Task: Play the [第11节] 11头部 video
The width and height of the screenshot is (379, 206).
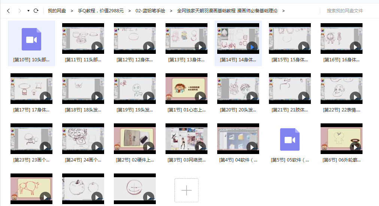Action: point(97,47)
